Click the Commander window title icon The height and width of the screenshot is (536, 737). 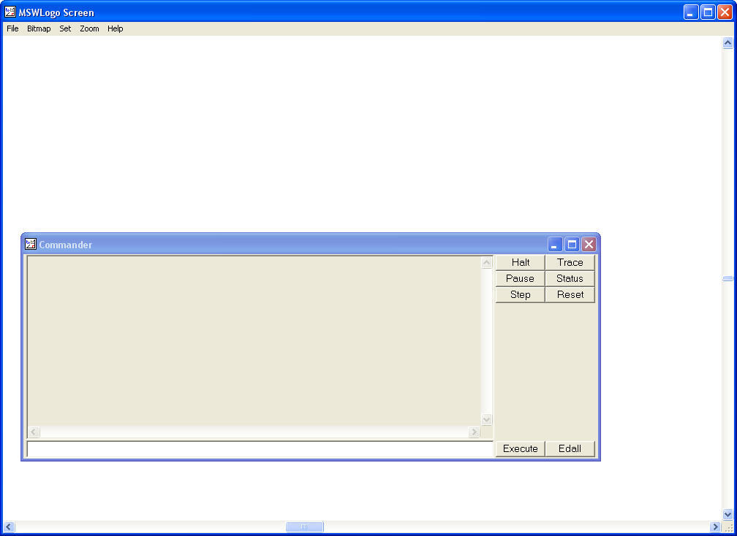coord(31,245)
